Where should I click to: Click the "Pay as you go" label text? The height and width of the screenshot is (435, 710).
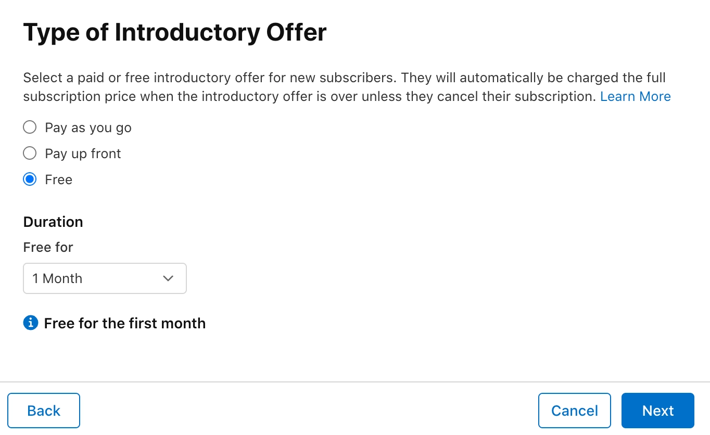coord(88,127)
